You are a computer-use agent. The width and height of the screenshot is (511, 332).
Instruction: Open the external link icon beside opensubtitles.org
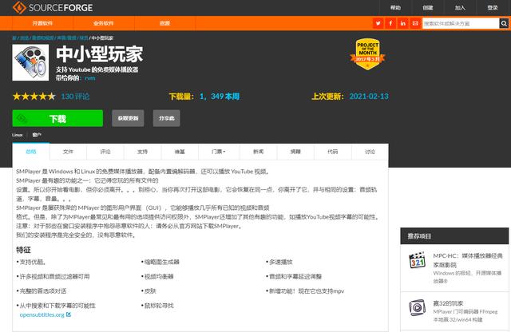tap(69, 314)
